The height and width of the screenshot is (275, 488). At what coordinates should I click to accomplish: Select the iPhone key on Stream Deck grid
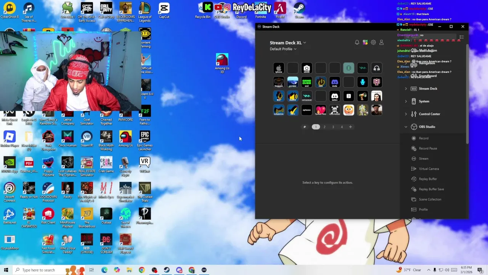279,68
